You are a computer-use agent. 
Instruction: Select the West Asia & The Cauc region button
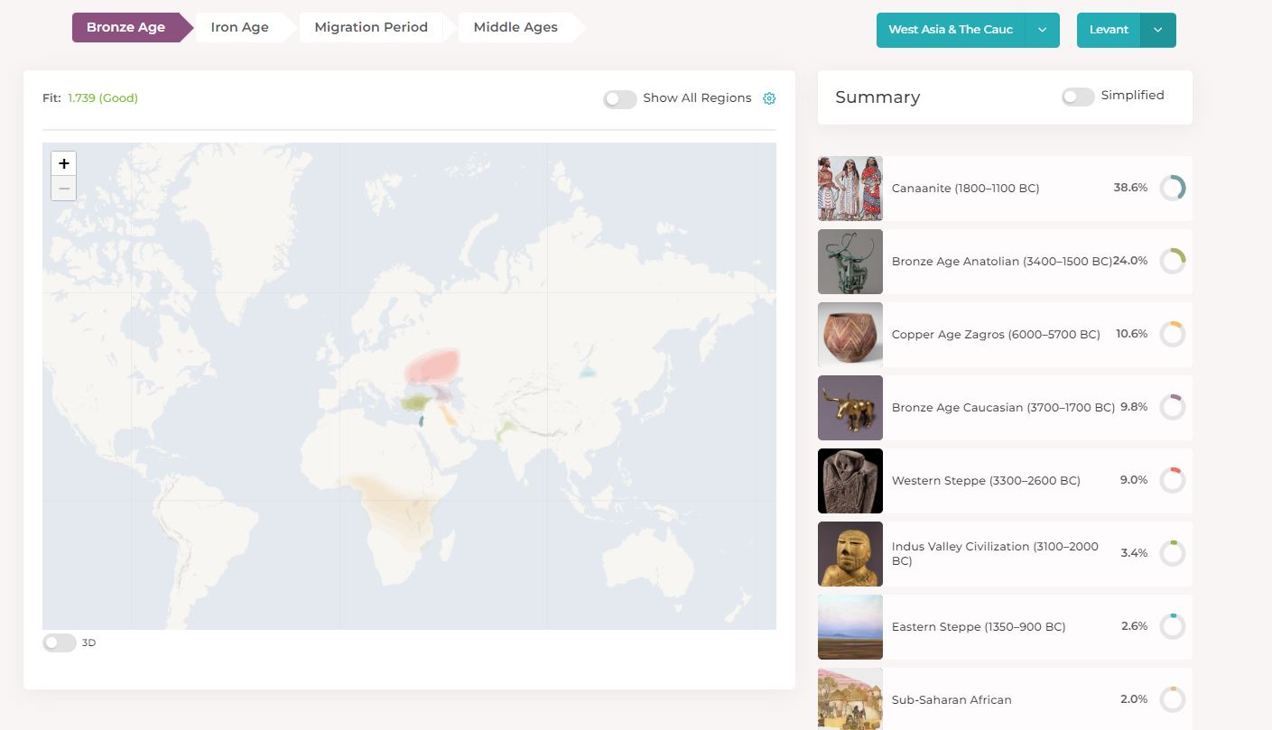951,30
